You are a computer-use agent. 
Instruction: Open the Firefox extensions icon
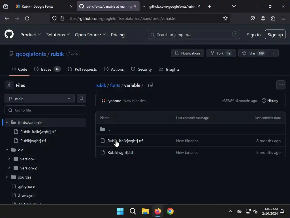[273, 18]
